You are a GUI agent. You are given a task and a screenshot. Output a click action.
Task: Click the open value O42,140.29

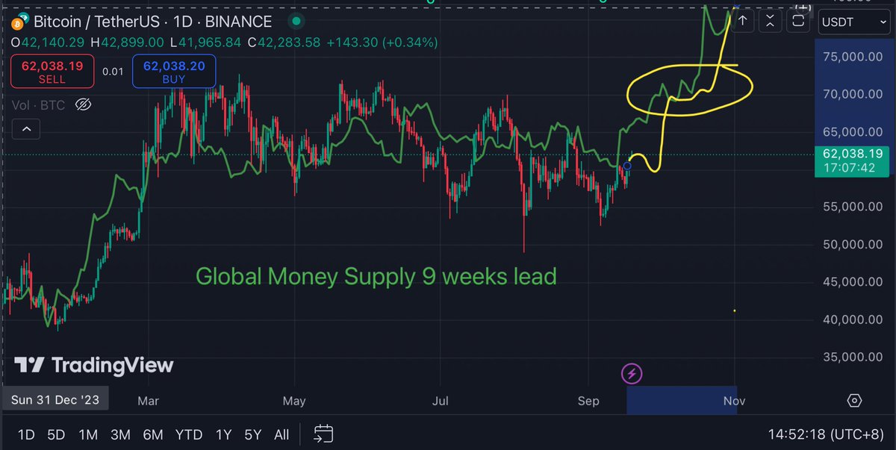49,44
